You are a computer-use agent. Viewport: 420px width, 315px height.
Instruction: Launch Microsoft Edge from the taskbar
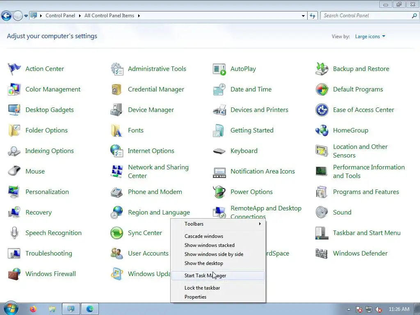[90, 309]
